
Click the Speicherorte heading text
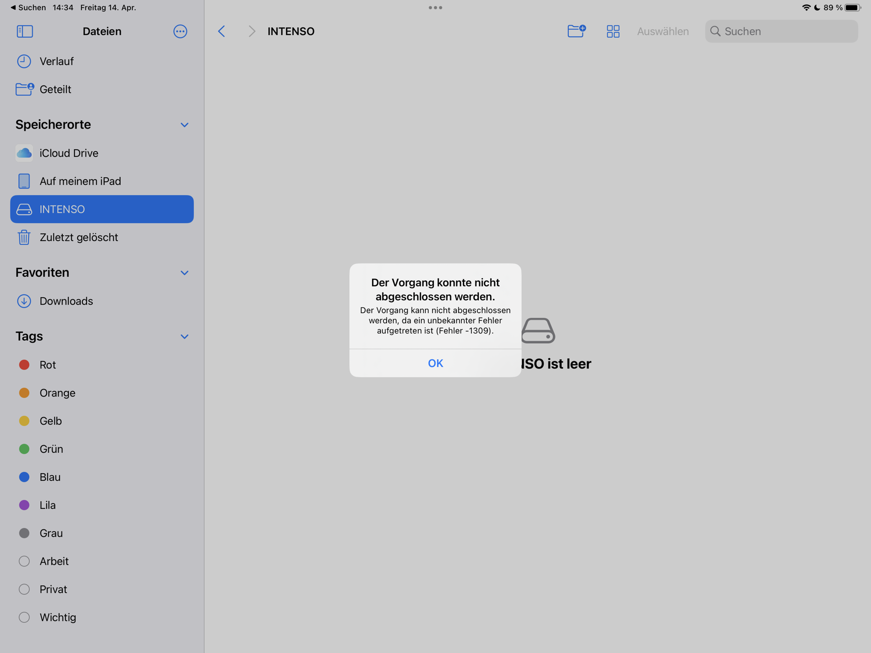click(x=53, y=125)
